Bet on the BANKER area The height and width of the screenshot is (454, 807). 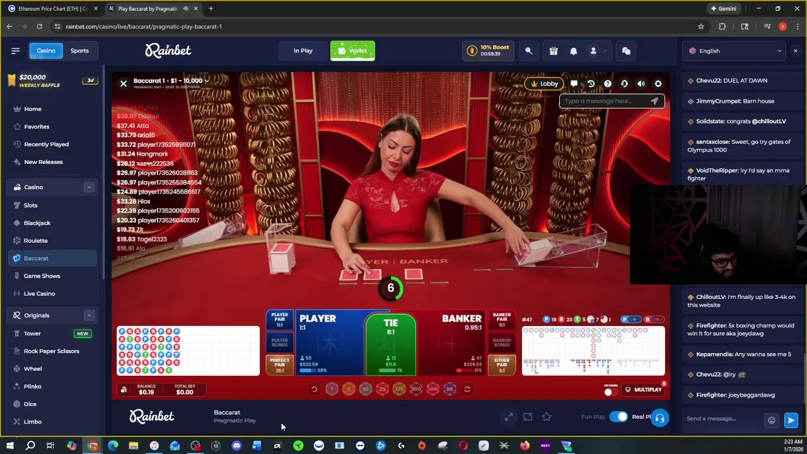(x=451, y=343)
